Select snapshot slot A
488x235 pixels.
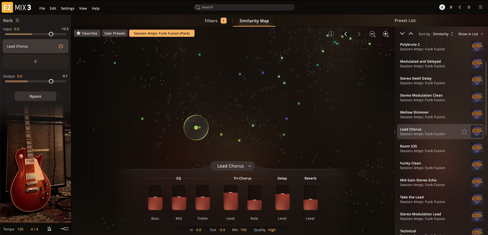coord(442,7)
